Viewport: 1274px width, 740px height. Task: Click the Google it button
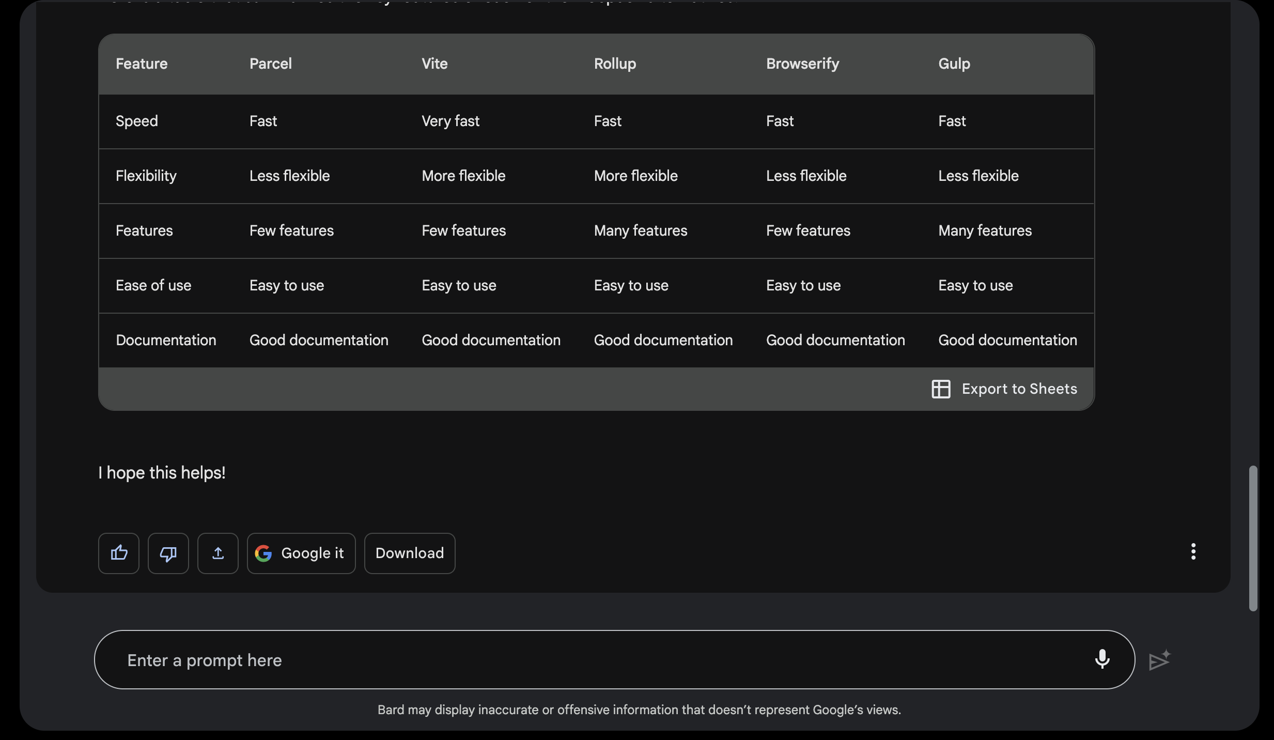pos(301,553)
